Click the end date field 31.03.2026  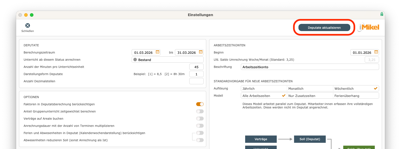pos(189,52)
